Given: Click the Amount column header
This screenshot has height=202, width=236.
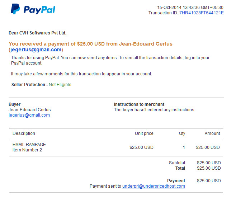Looking at the screenshot, I should 212,133.
